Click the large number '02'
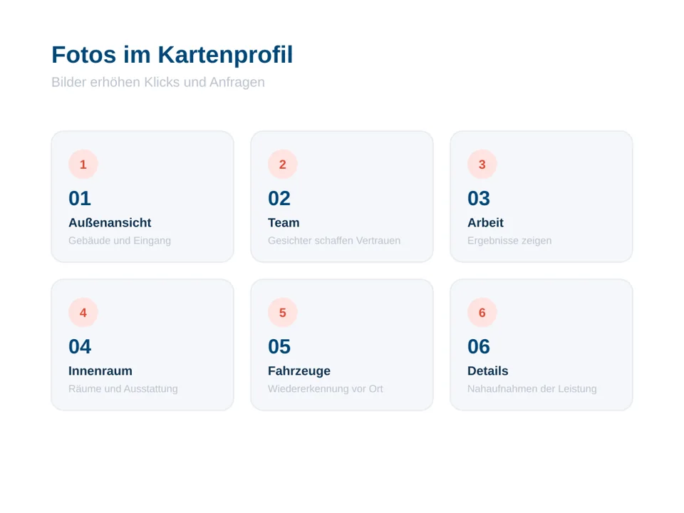 pyautogui.click(x=279, y=199)
